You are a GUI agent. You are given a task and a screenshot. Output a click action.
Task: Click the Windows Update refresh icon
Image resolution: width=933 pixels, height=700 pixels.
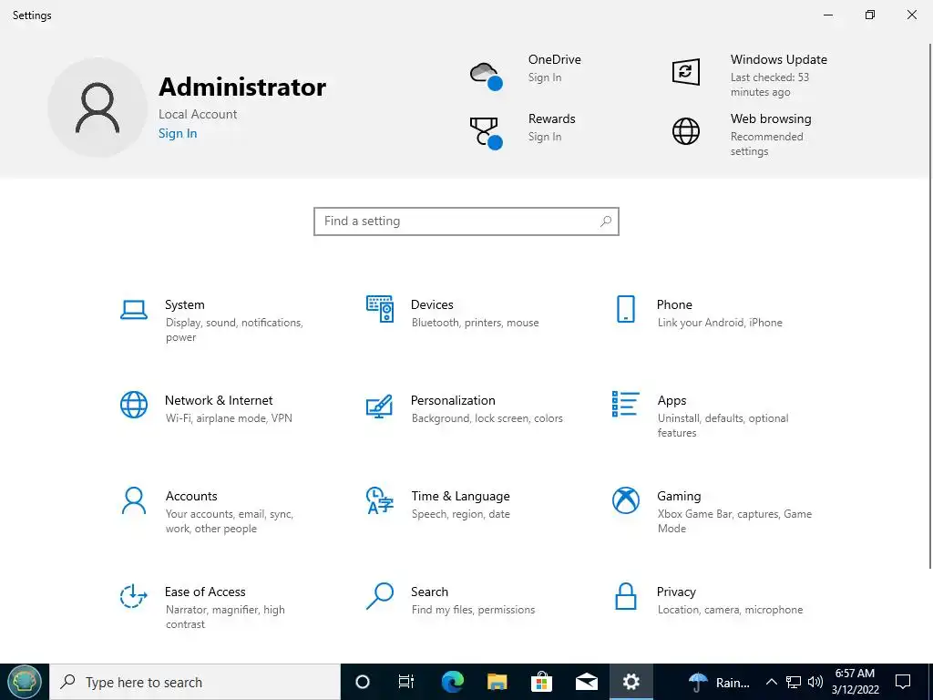point(685,72)
